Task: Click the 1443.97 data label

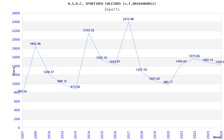Action: point(115,62)
